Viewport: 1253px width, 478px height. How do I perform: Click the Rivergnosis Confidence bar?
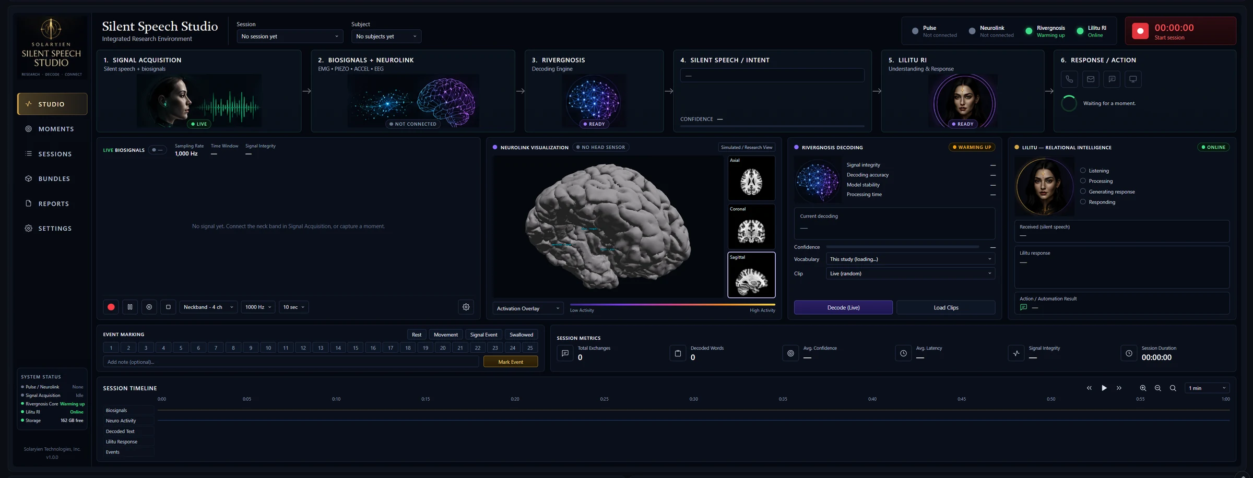click(903, 247)
